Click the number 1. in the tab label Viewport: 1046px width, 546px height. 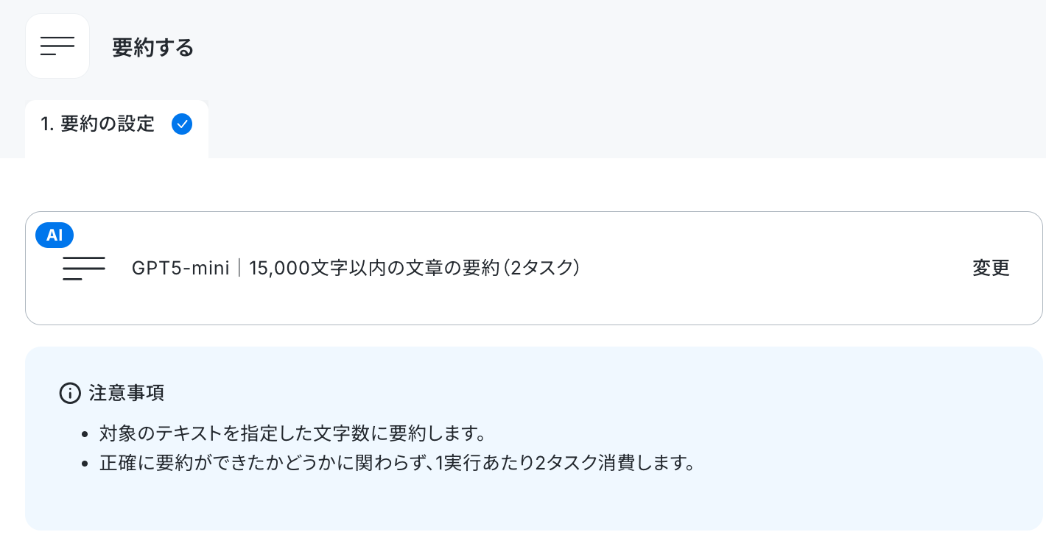point(48,124)
